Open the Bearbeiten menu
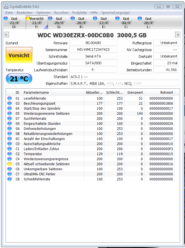 pos(24,13)
